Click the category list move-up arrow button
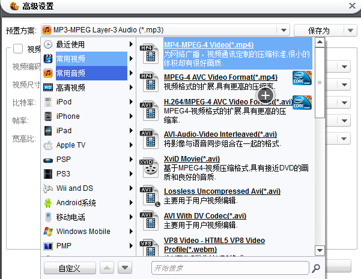The image size is (361, 279). point(107,268)
